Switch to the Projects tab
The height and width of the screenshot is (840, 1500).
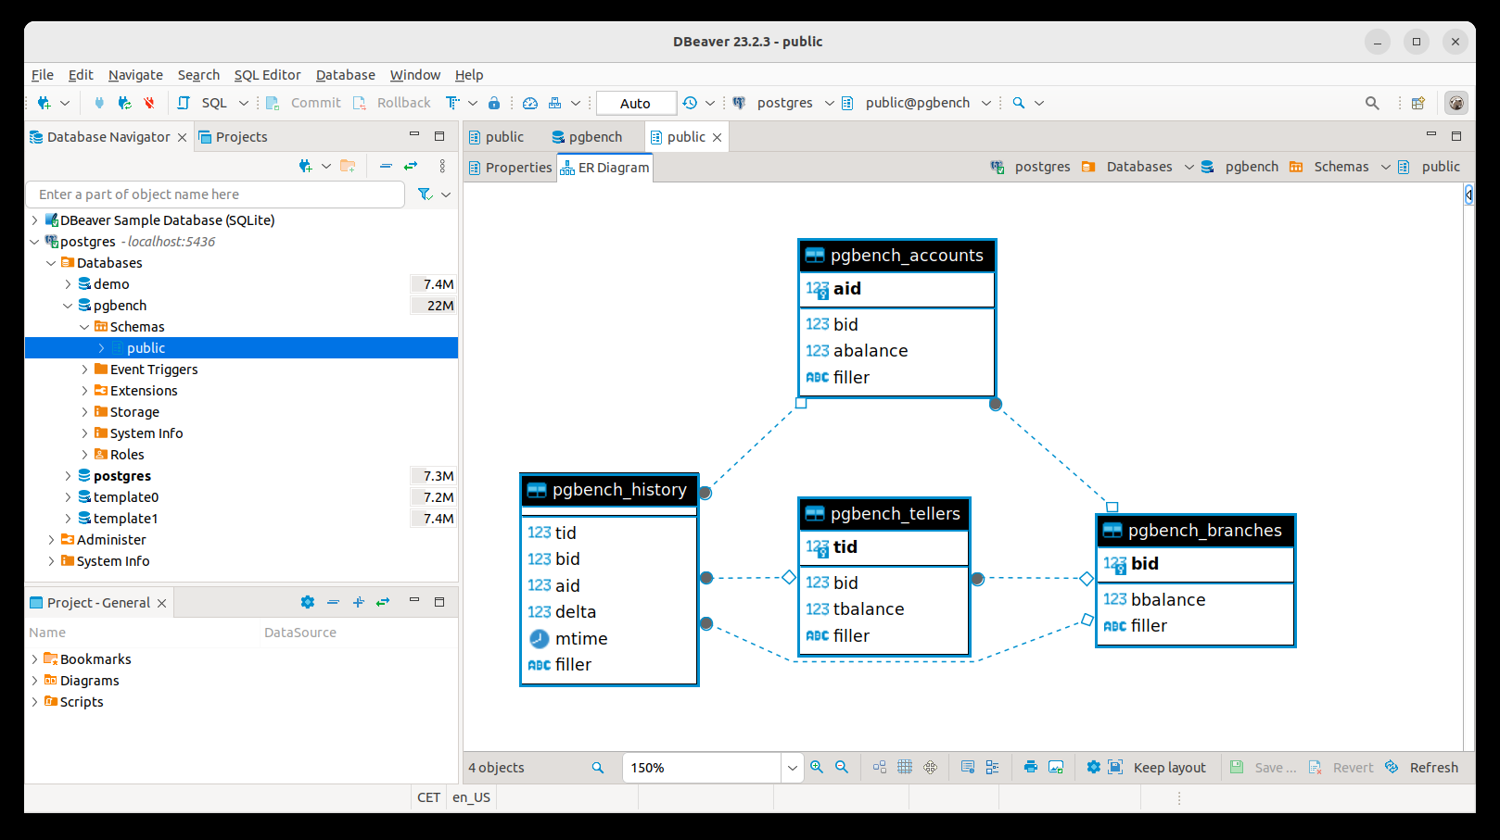(233, 137)
